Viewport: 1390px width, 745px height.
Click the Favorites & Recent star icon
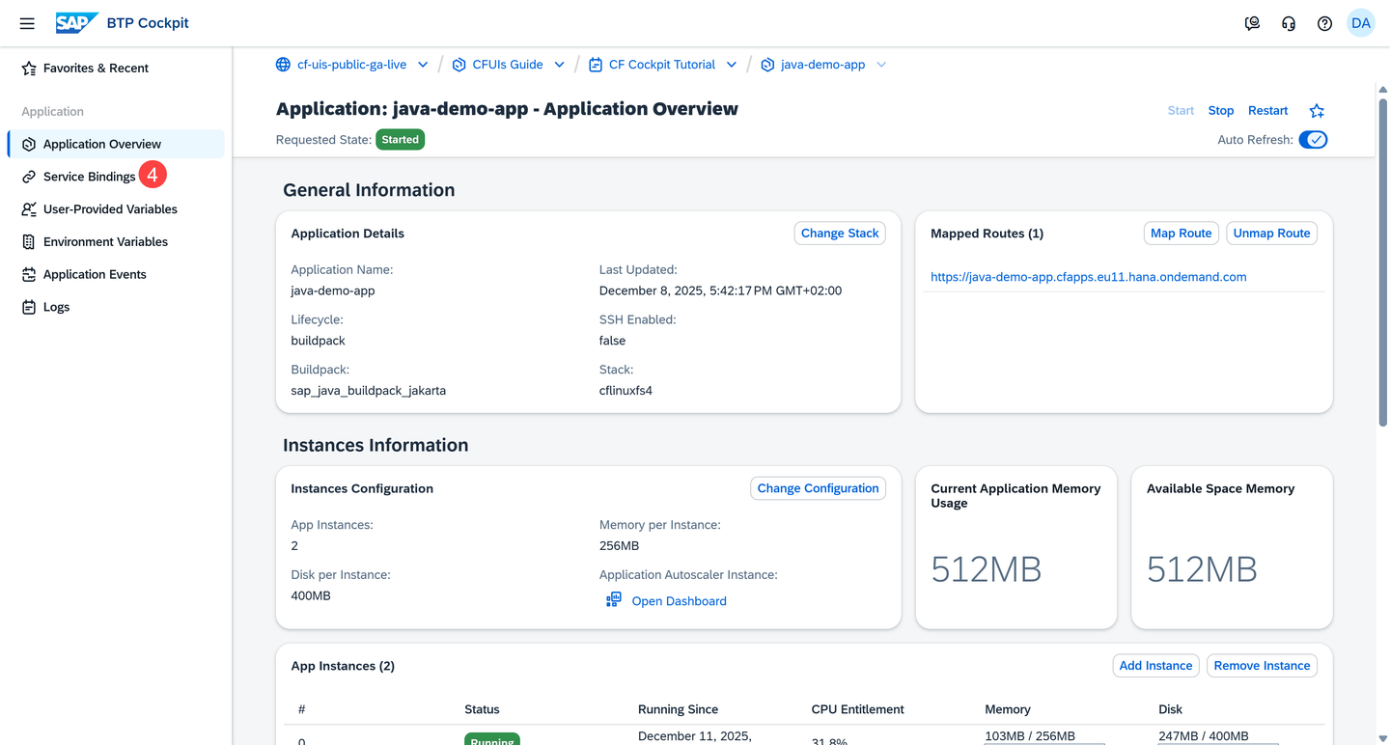(x=29, y=69)
